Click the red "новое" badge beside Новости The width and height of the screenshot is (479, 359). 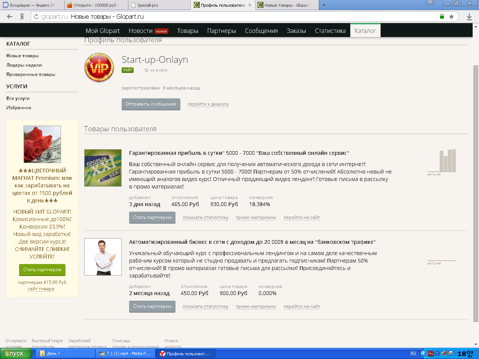click(x=162, y=31)
